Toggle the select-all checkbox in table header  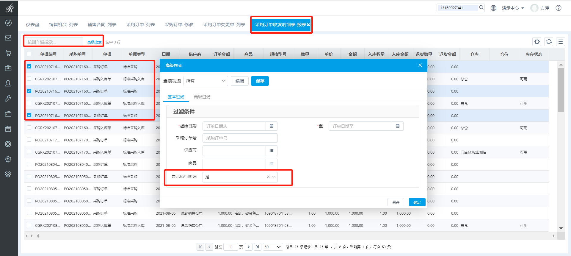click(29, 54)
